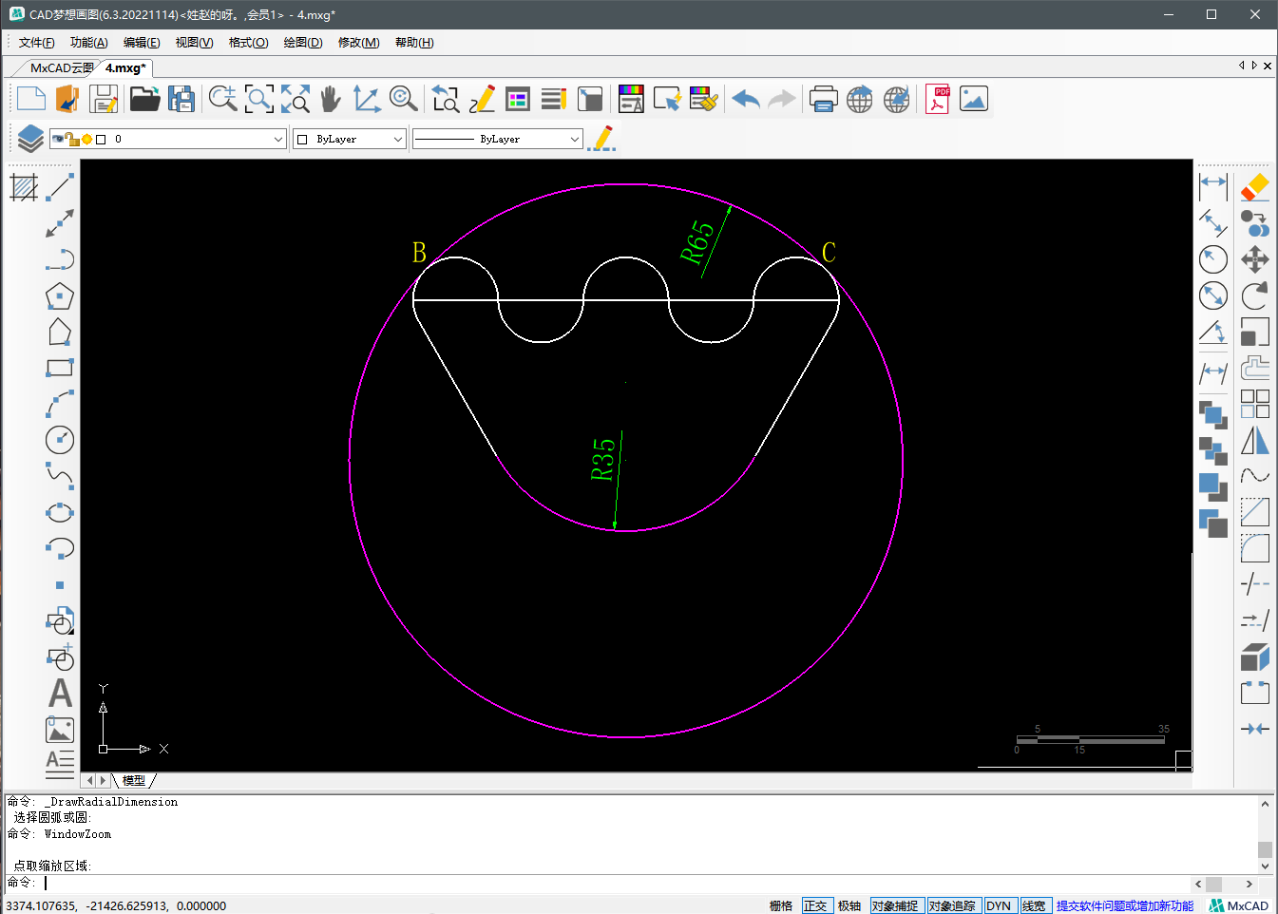Close the document tab with X button
Viewport: 1278px width, 914px height.
(x=1268, y=66)
